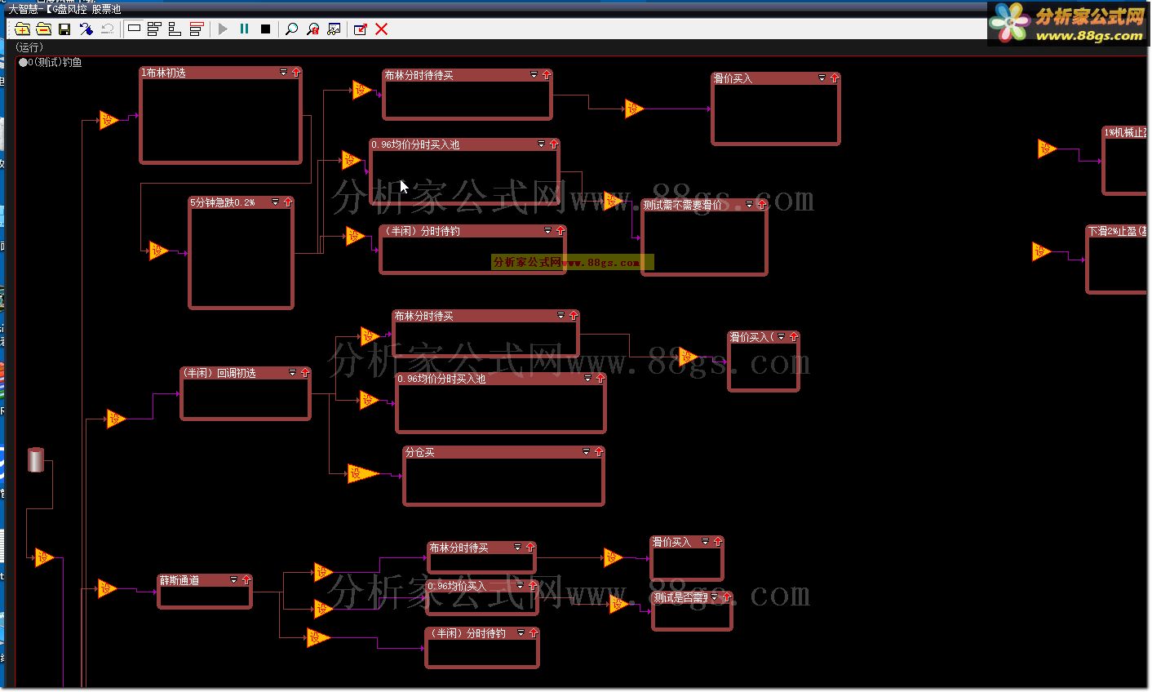The image size is (1152, 692).
Task: Select the radio circle beside 0(测试)钓鱼
Action: [x=23, y=62]
